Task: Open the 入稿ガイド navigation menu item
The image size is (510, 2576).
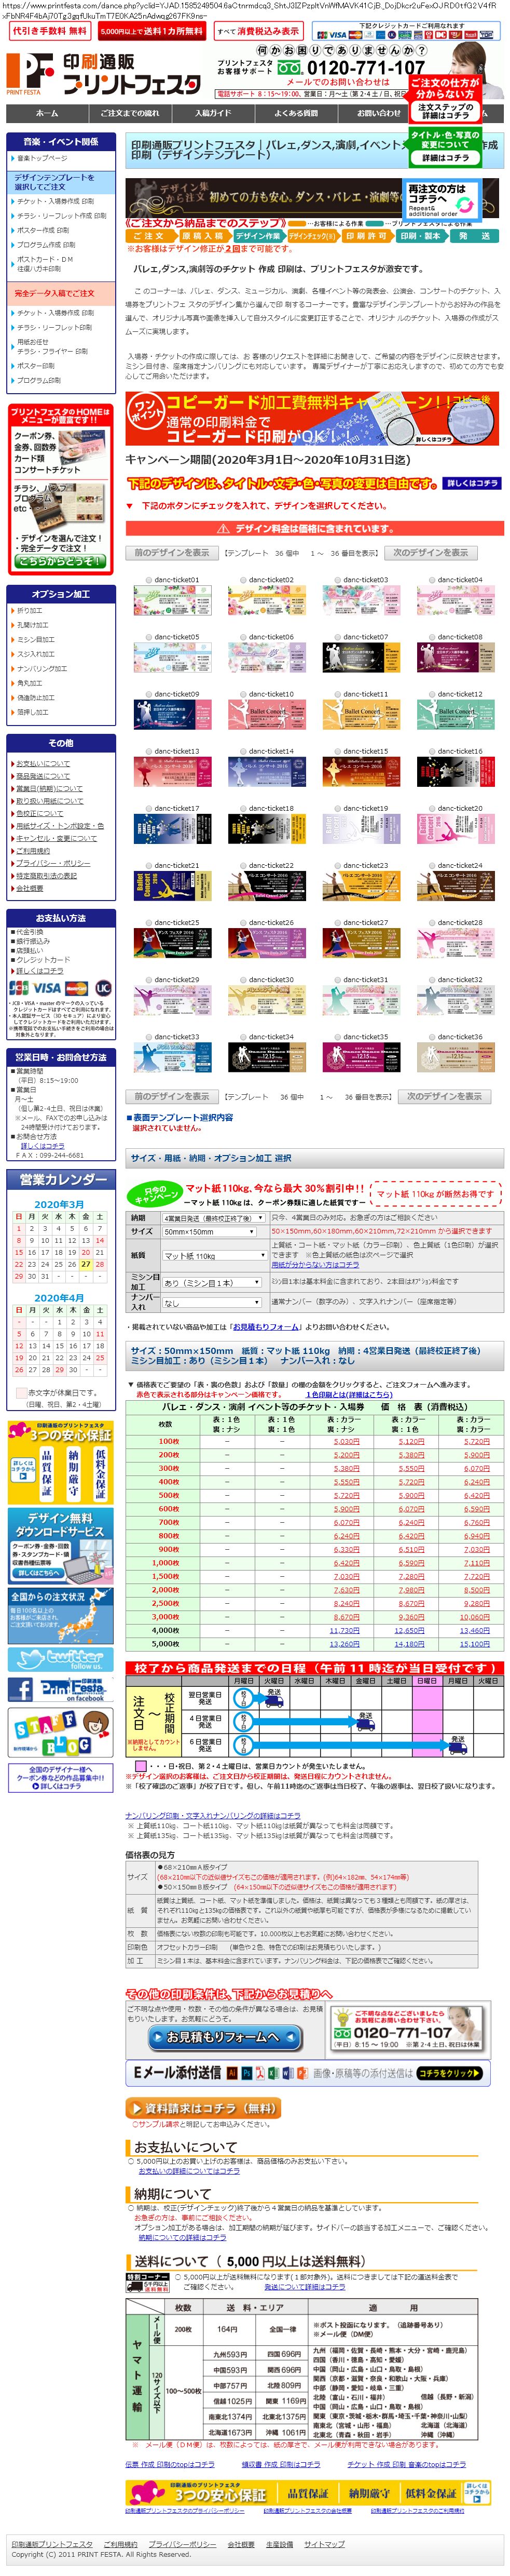Action: 213,113
